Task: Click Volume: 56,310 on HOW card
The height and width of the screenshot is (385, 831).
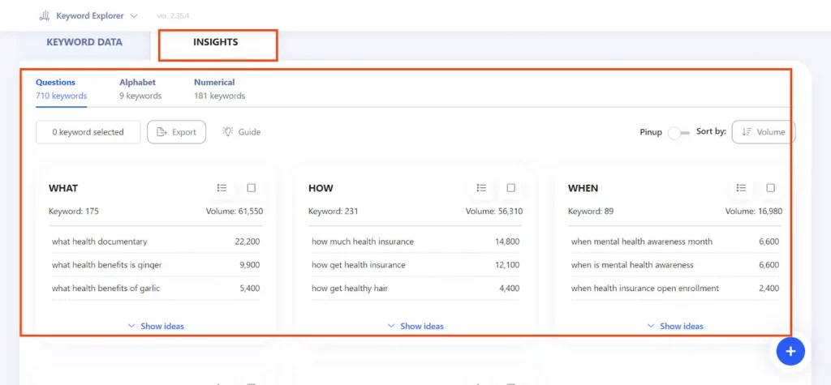Action: (x=494, y=212)
